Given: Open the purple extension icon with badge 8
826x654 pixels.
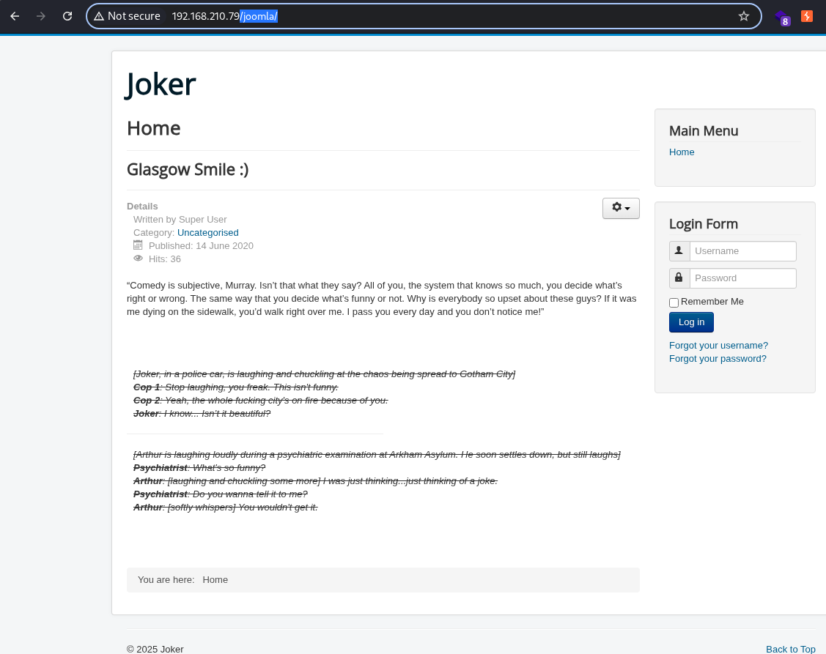Looking at the screenshot, I should [782, 18].
